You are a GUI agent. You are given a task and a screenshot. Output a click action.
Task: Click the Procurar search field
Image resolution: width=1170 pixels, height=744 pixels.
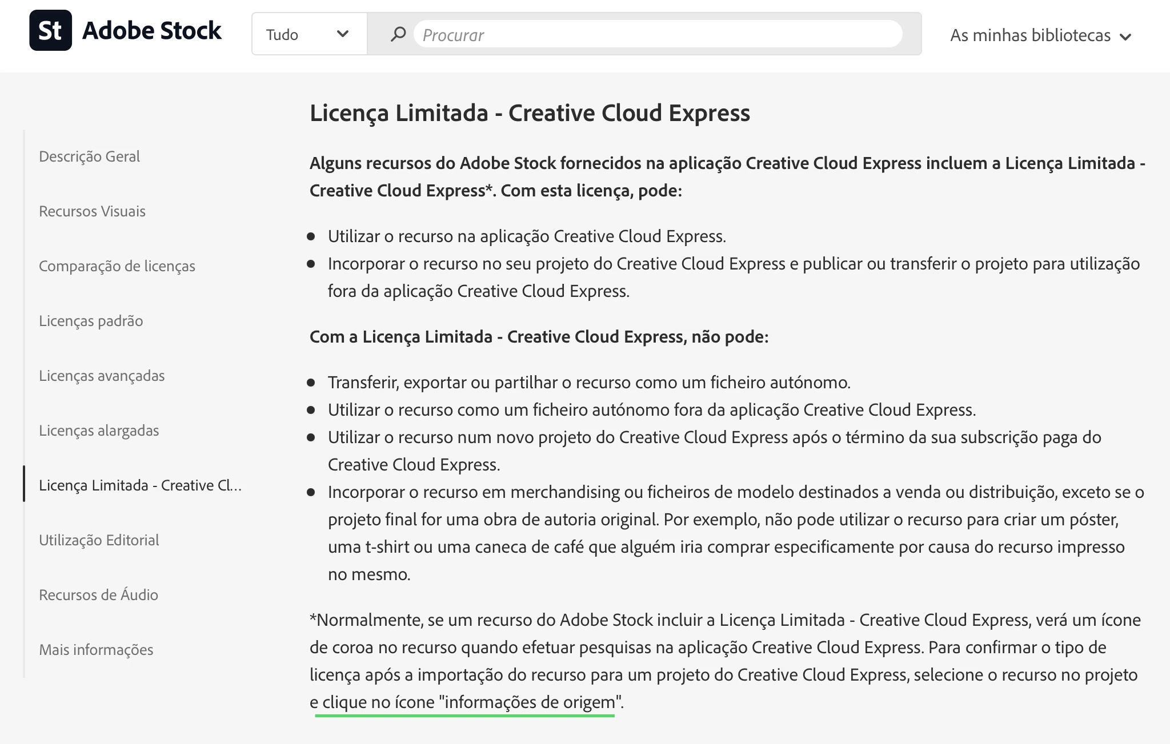(657, 34)
